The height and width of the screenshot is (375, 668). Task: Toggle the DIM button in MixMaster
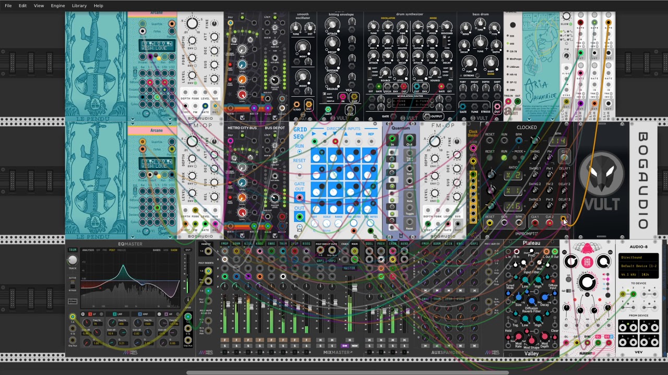pos(344,346)
